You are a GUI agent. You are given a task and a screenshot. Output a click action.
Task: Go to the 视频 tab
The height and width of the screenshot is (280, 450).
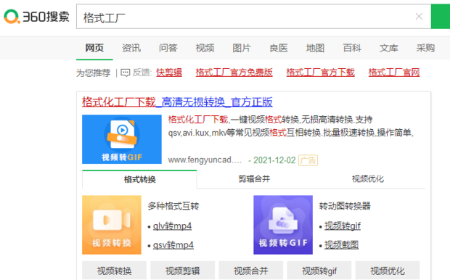click(205, 48)
